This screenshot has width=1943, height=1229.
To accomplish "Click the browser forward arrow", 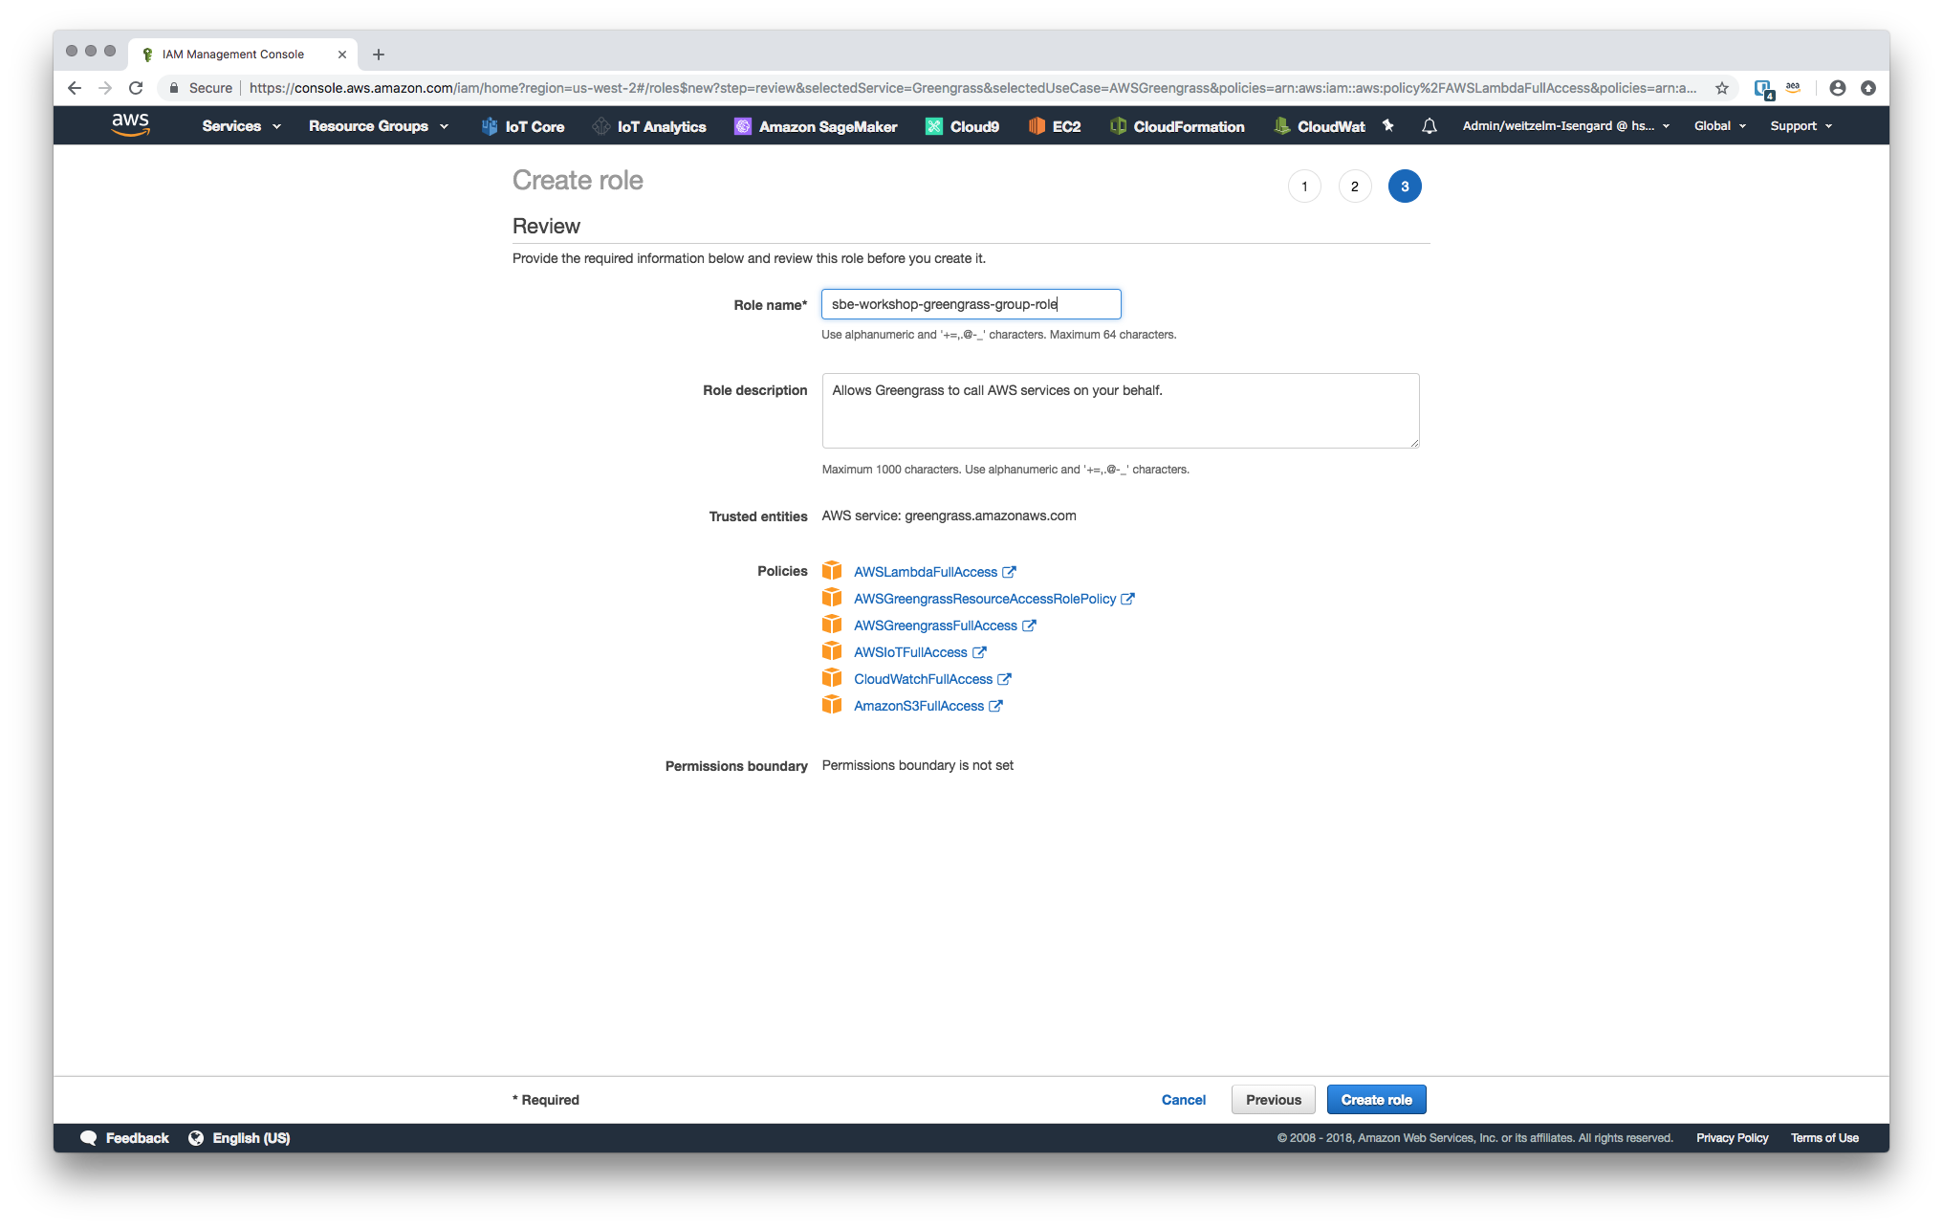I will coord(105,88).
